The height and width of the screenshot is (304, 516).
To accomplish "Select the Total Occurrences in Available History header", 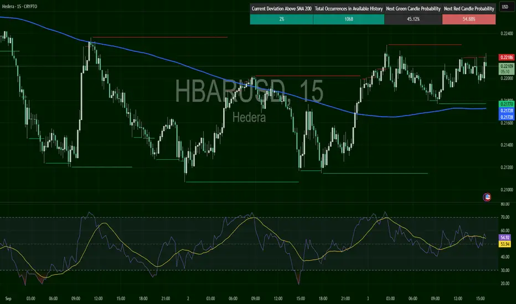I will (x=348, y=9).
